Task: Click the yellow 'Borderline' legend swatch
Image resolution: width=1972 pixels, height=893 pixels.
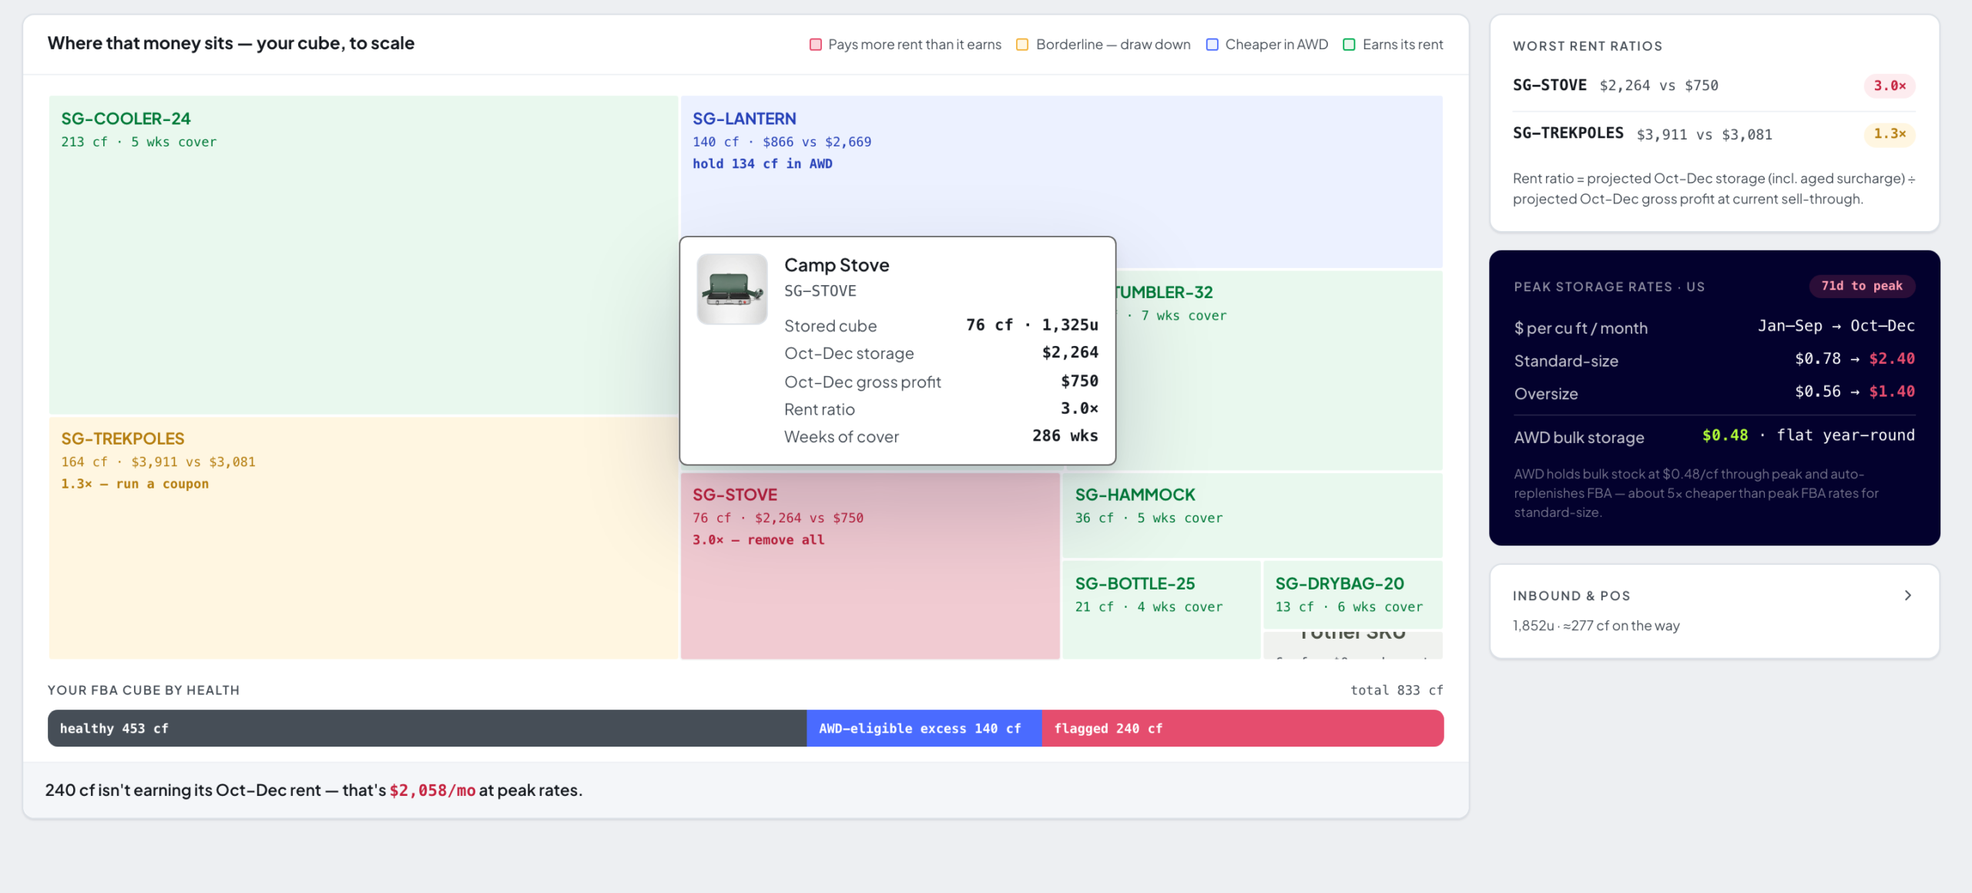Action: point(1022,45)
